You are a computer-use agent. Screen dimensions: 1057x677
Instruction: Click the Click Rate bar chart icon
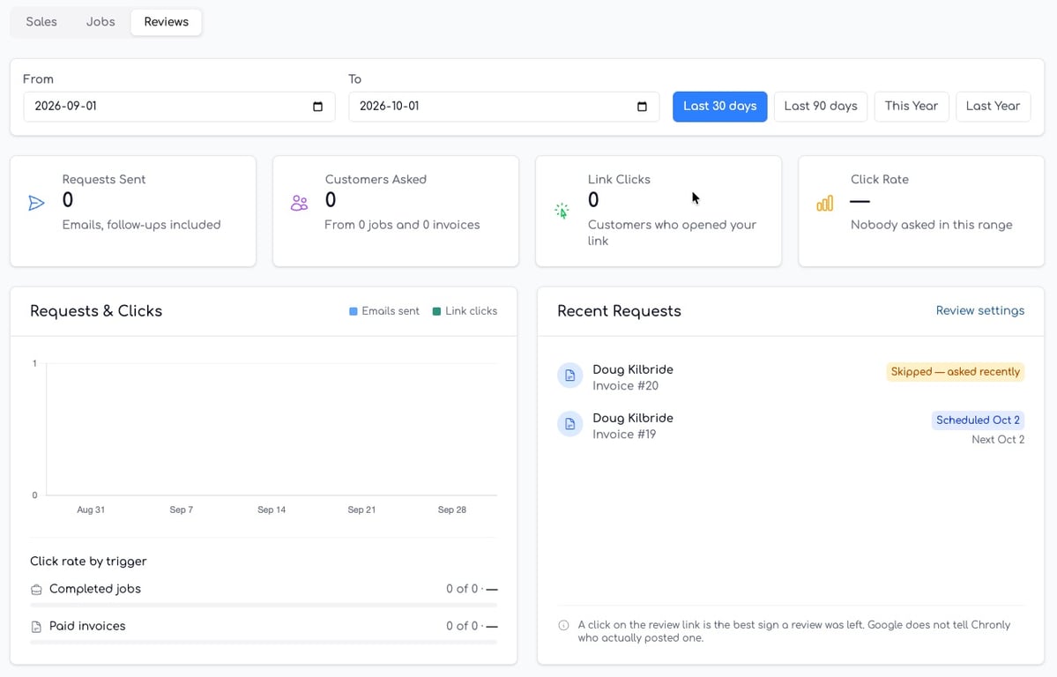click(824, 203)
